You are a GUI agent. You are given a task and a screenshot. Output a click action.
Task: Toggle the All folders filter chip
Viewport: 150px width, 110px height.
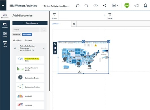click(x=27, y=35)
